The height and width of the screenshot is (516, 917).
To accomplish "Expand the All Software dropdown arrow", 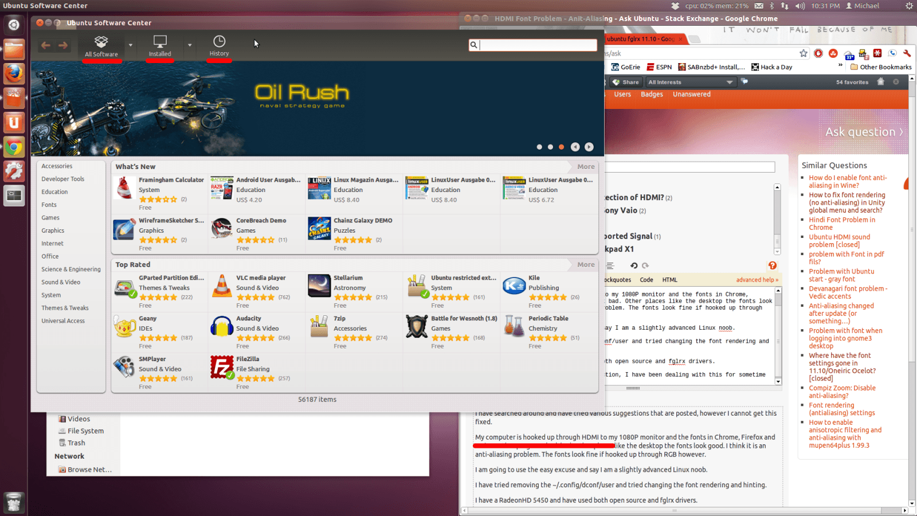I will (x=131, y=45).
